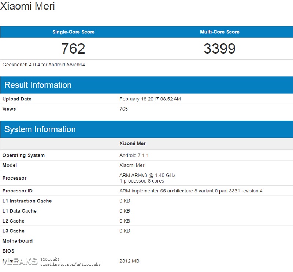Image resolution: width=293 pixels, height=272 pixels.
Task: Select the Memory value 2812 MB
Action: (x=129, y=261)
